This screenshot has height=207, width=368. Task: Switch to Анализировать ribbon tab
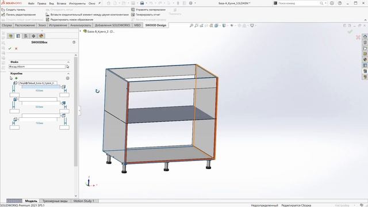pyautogui.click(x=80, y=25)
